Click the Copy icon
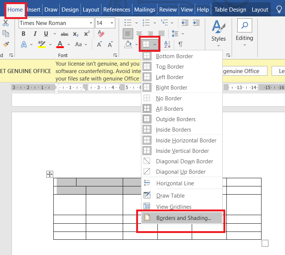 click(6, 34)
